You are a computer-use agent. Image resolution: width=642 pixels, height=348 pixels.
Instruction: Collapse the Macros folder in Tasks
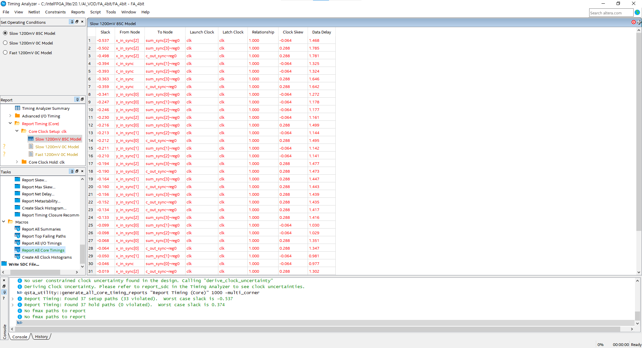point(3,222)
